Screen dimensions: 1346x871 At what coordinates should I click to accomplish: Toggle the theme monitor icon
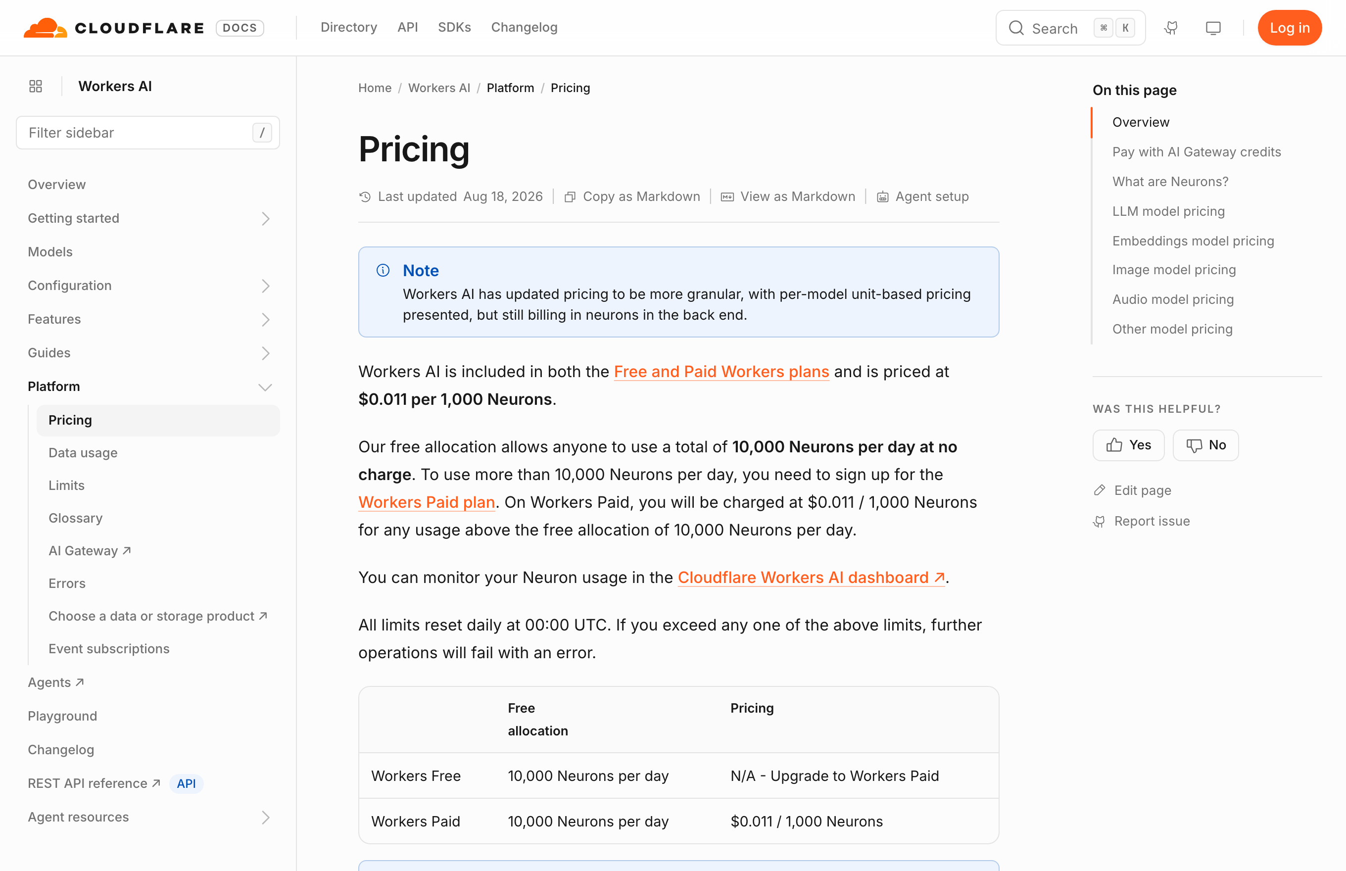[x=1213, y=28]
